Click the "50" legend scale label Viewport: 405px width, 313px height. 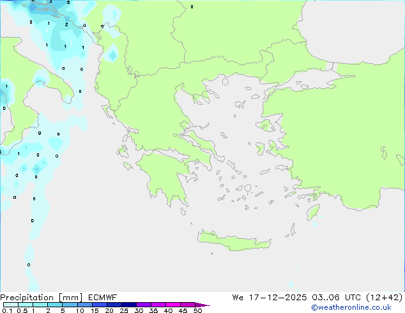[x=197, y=310]
